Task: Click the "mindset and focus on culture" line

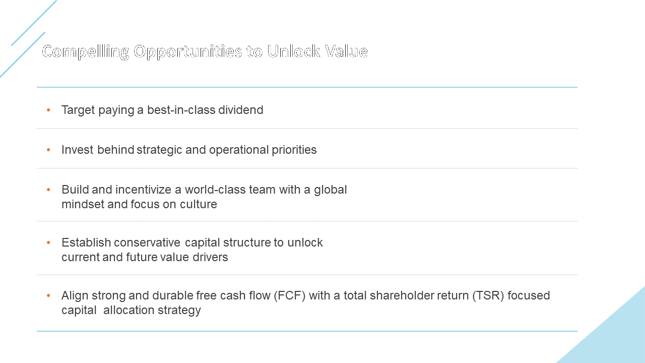Action: [x=139, y=204]
